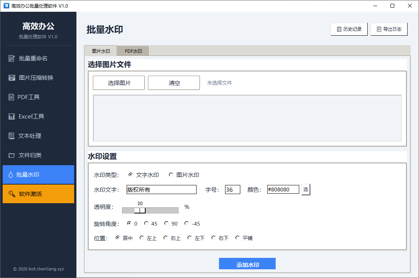
Task: Click the batch rename sidebar icon
Action: [11, 58]
